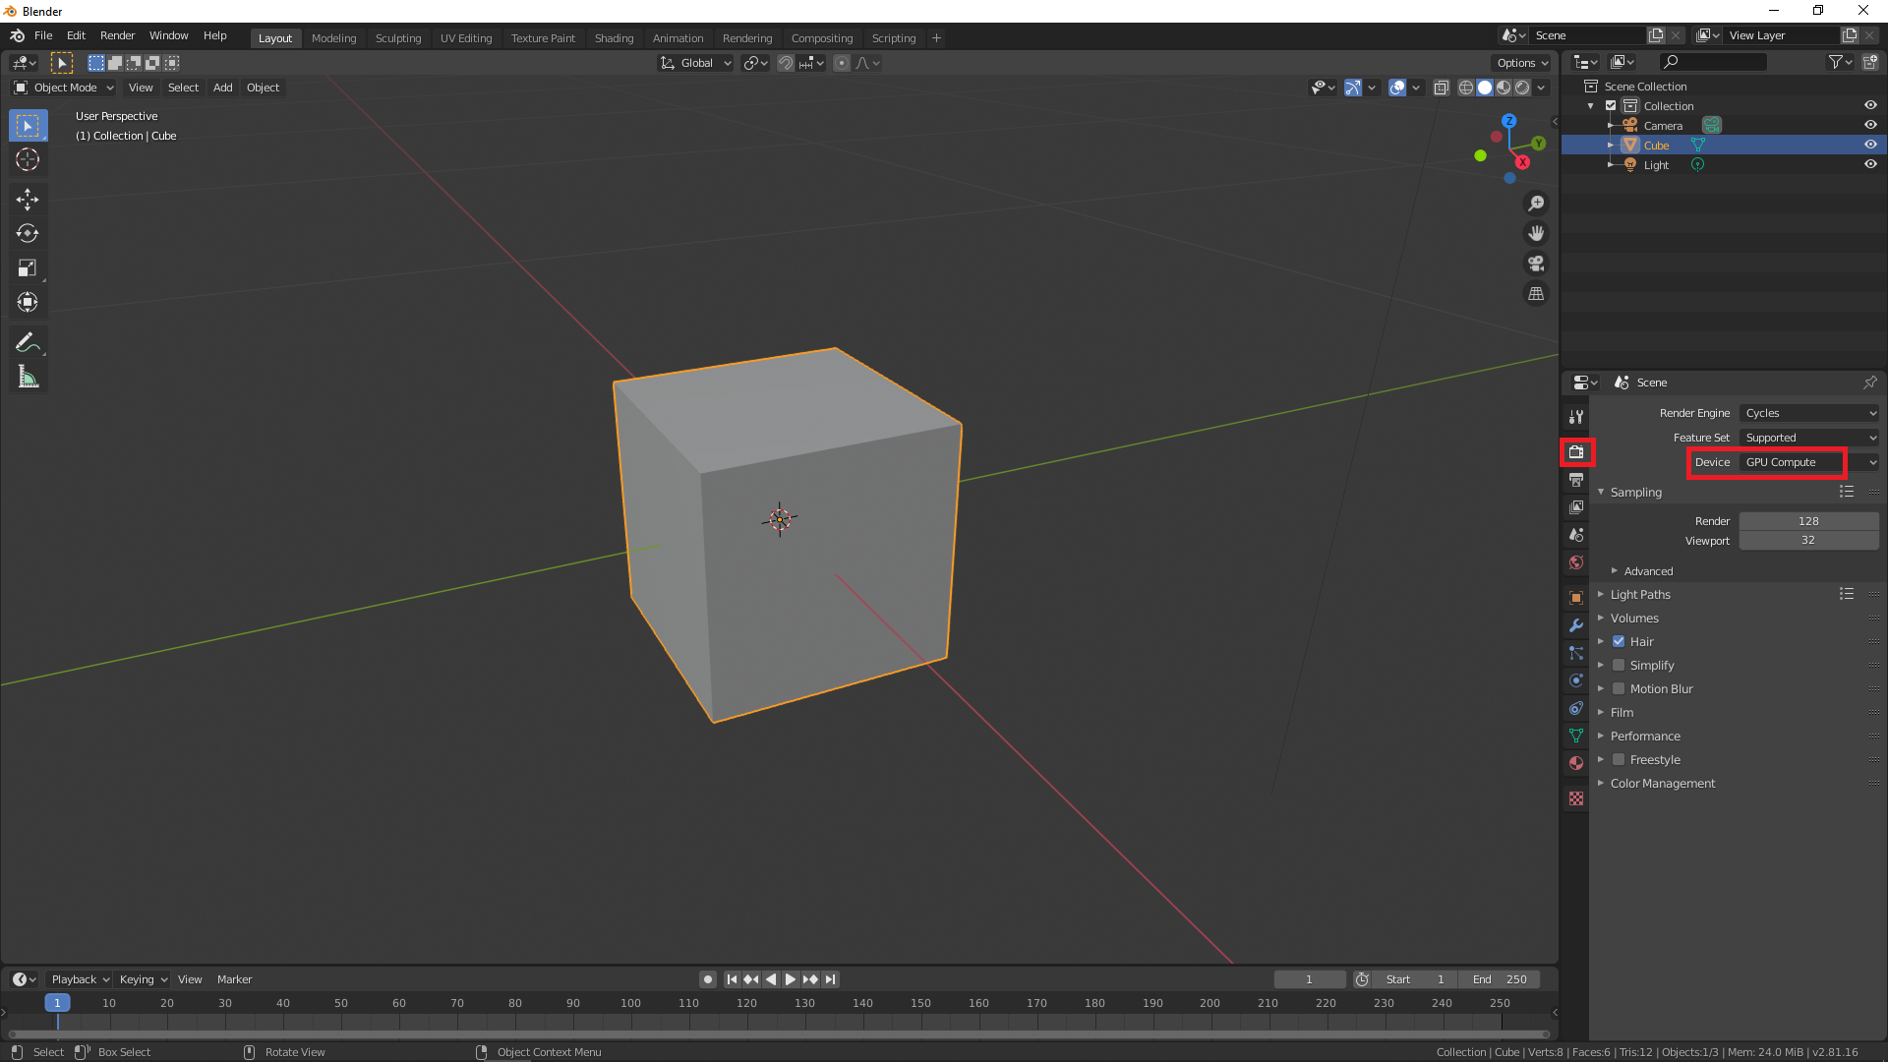This screenshot has width=1888, height=1062.
Task: Switch to the Shading workspace tab
Action: pyautogui.click(x=614, y=37)
